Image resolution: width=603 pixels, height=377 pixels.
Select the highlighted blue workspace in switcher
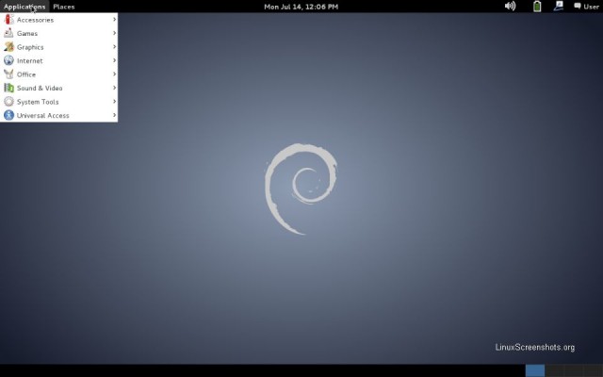(535, 370)
